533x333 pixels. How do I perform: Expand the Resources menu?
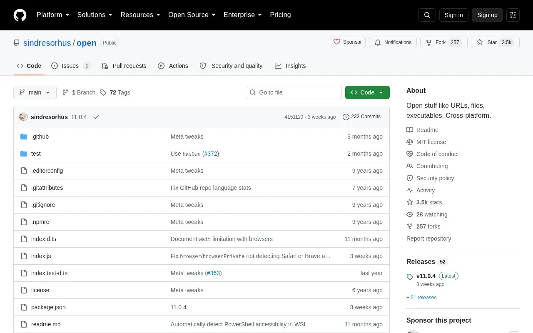140,15
